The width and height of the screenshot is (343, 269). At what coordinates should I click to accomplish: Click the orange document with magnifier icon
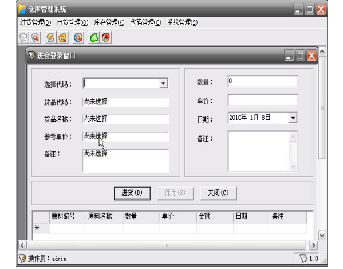tap(63, 37)
